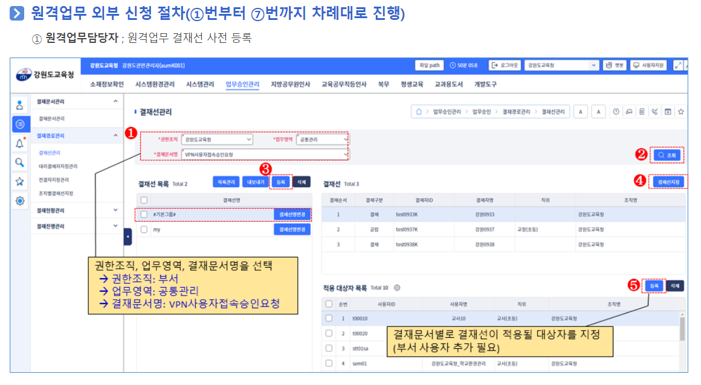The image size is (701, 385).
Task: Open 대리결재자지정관리 in sidebar
Action: pos(58,166)
